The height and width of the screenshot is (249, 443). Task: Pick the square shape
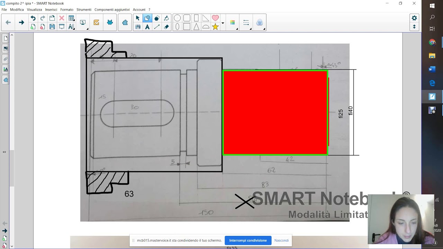click(187, 27)
